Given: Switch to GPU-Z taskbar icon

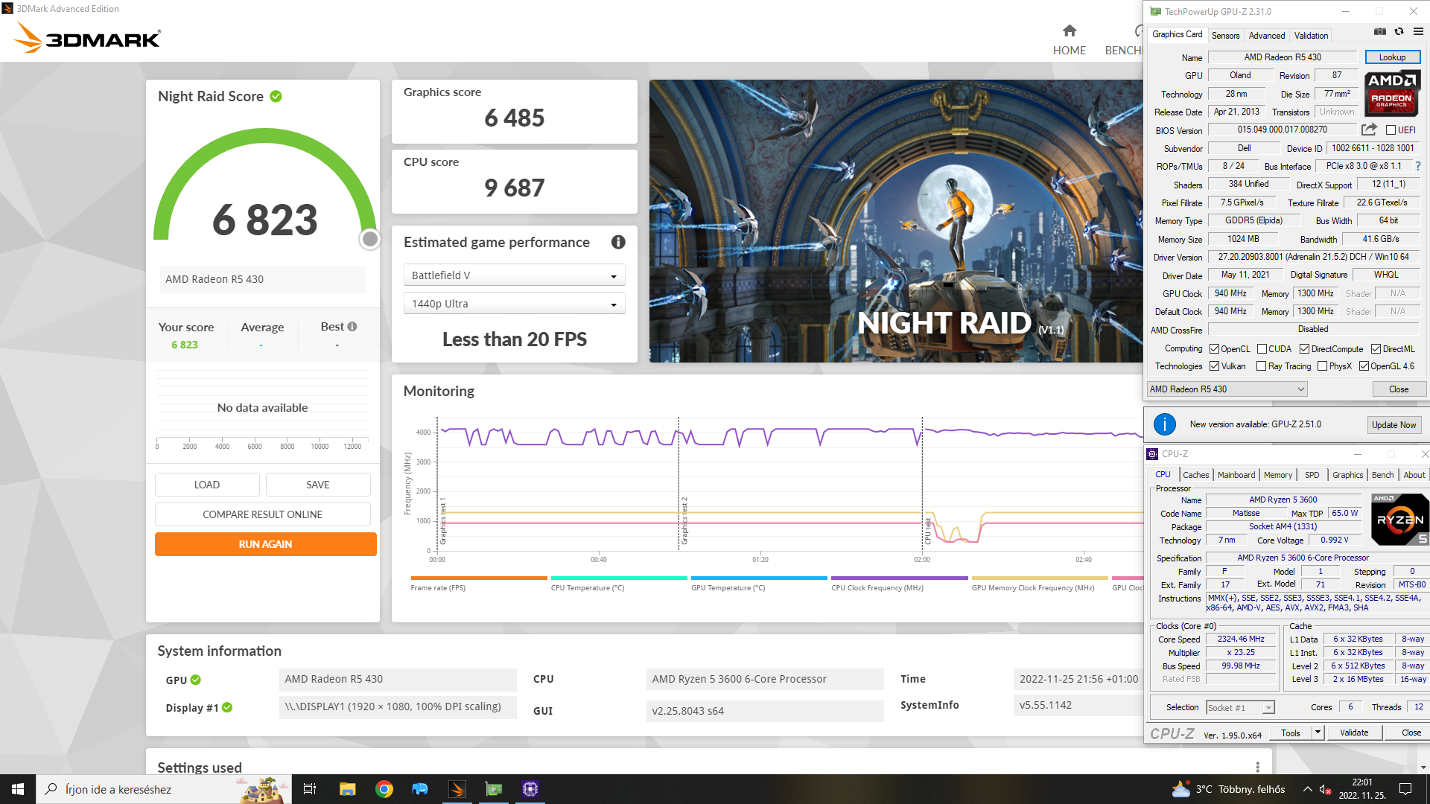Looking at the screenshot, I should [494, 789].
